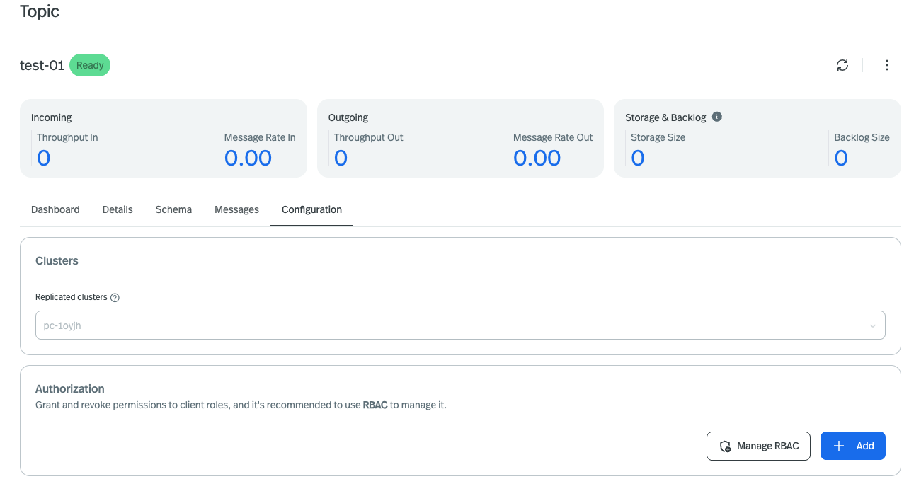909x479 pixels.
Task: Click the Manage RBAC button
Action: [758, 446]
